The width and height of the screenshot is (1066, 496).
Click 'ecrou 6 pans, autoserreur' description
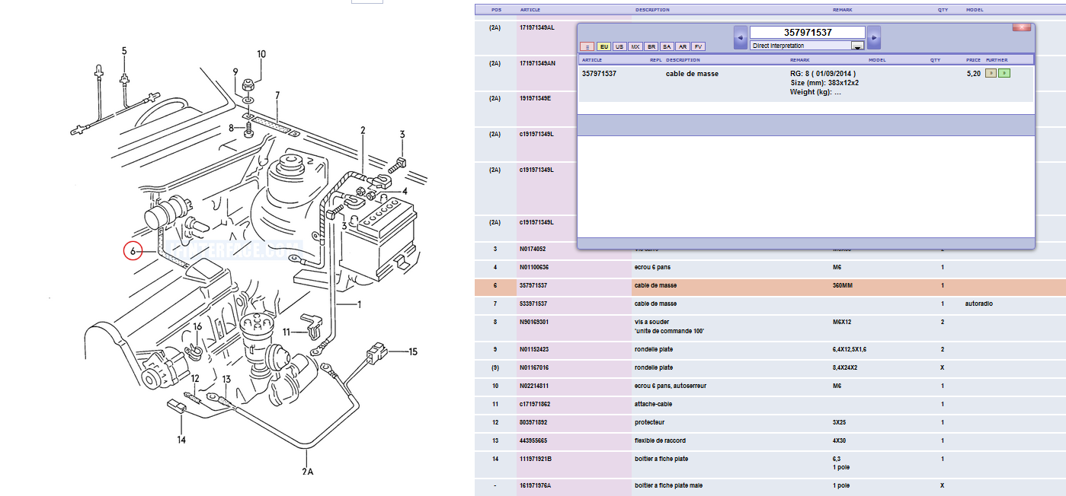coord(670,386)
